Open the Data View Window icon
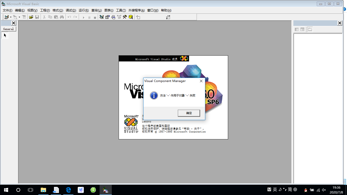The image size is (347, 195). pyautogui.click(x=131, y=17)
